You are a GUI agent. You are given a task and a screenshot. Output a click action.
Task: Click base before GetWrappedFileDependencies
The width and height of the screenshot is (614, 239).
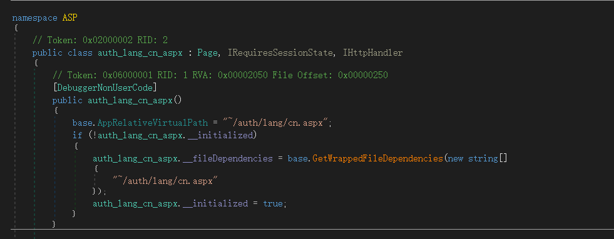(x=297, y=159)
